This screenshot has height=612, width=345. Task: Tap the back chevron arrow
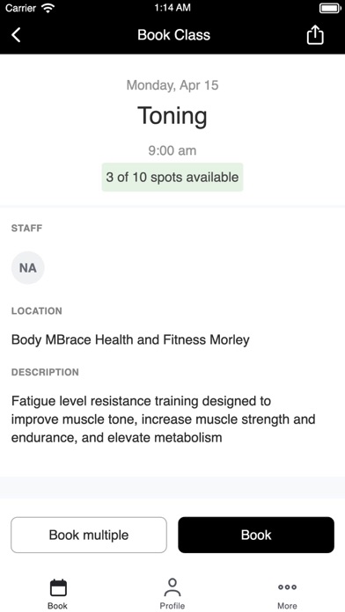pyautogui.click(x=16, y=35)
